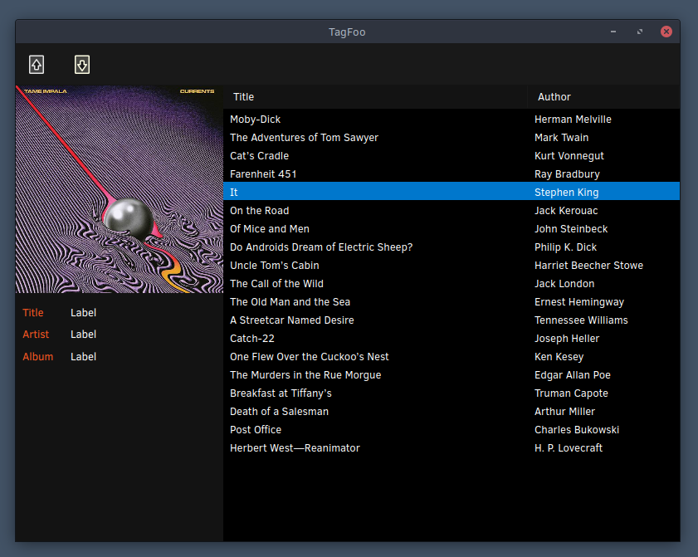Pick The Old Man and the Sea
This screenshot has height=557, width=698.
pos(452,302)
